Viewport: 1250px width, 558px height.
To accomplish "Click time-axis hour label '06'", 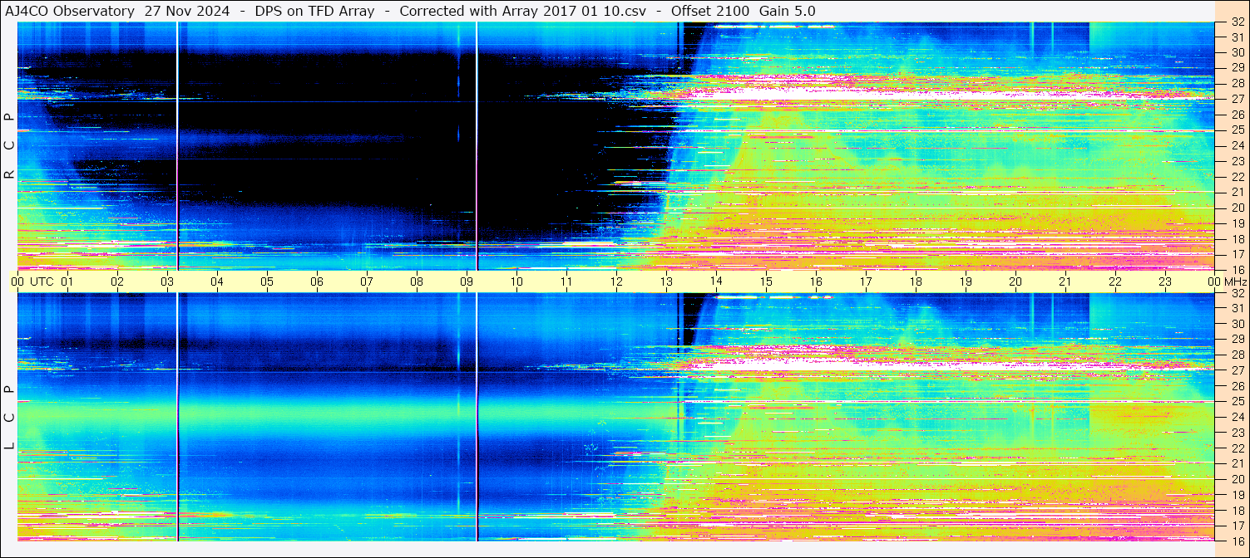I will (x=317, y=281).
